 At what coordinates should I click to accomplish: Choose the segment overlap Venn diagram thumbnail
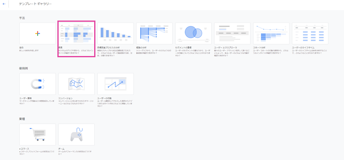click(x=193, y=33)
